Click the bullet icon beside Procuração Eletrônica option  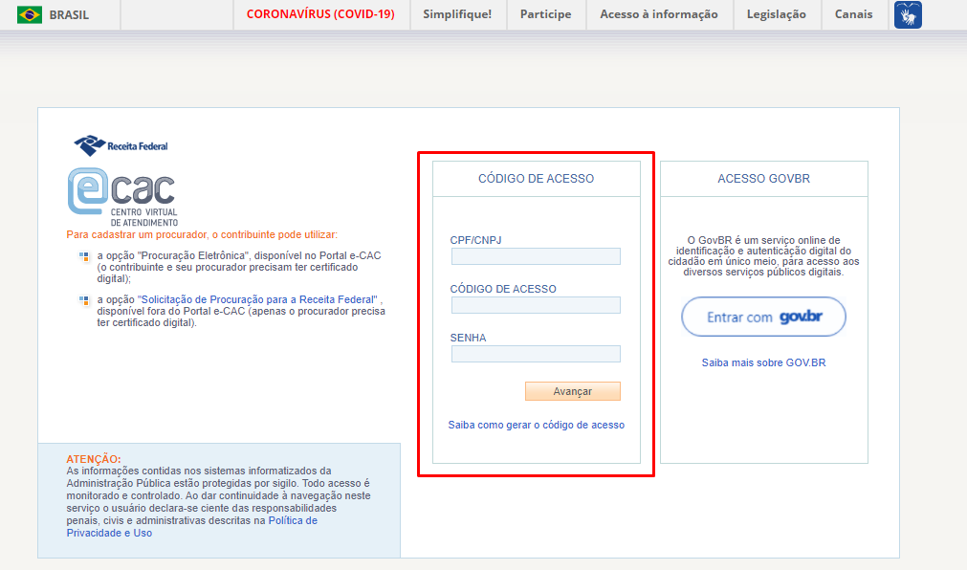84,256
